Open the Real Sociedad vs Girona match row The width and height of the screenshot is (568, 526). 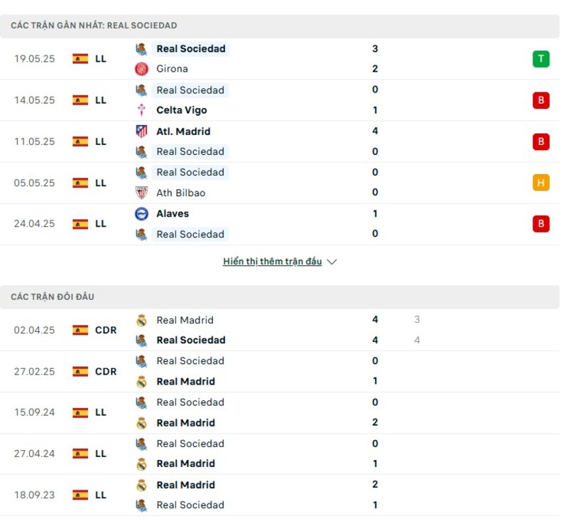pos(284,58)
